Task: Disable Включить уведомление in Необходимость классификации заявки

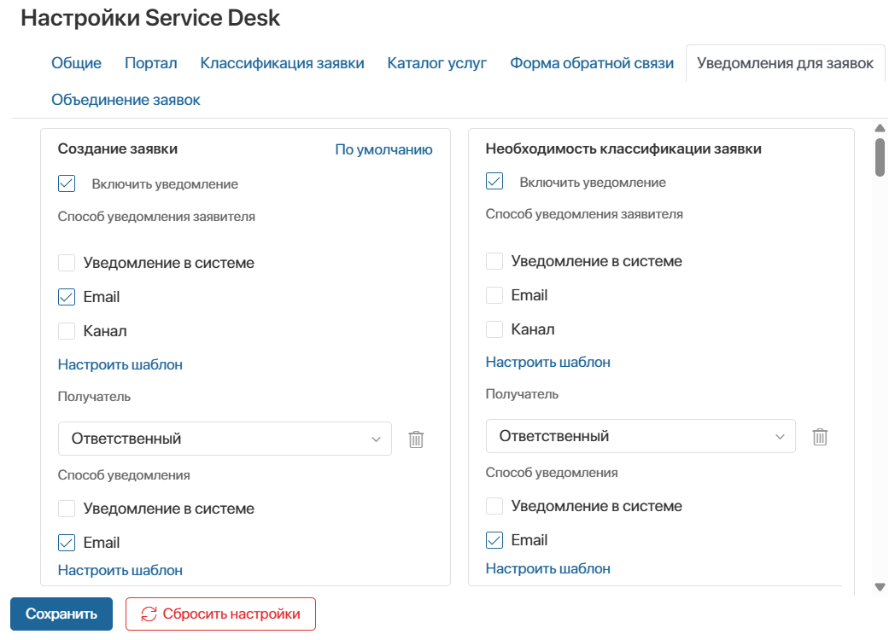Action: [494, 181]
